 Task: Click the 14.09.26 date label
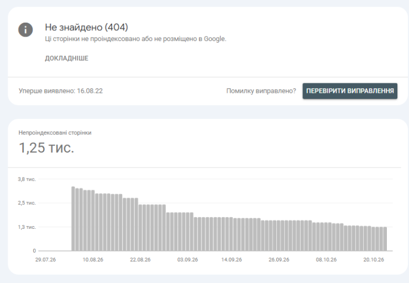232,260
